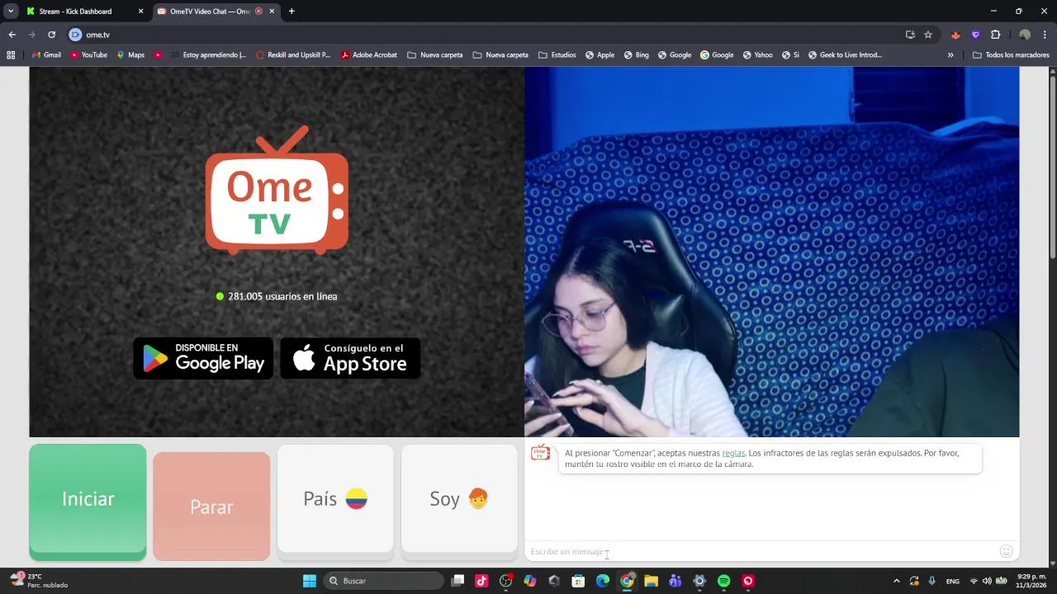Viewport: 1057px width, 594px height.
Task: Open Todos los marcadores folder
Action: [1011, 55]
